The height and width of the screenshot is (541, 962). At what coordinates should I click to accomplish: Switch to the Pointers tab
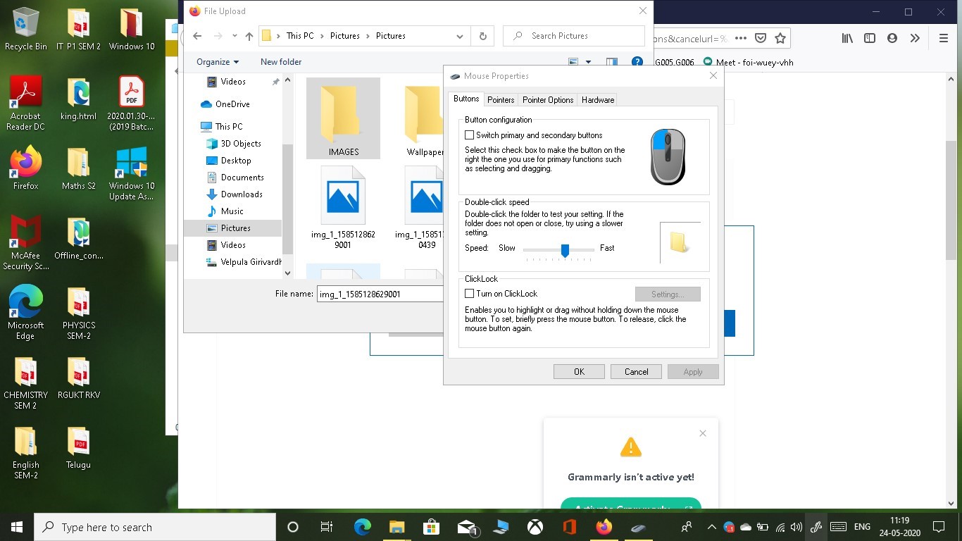point(501,100)
